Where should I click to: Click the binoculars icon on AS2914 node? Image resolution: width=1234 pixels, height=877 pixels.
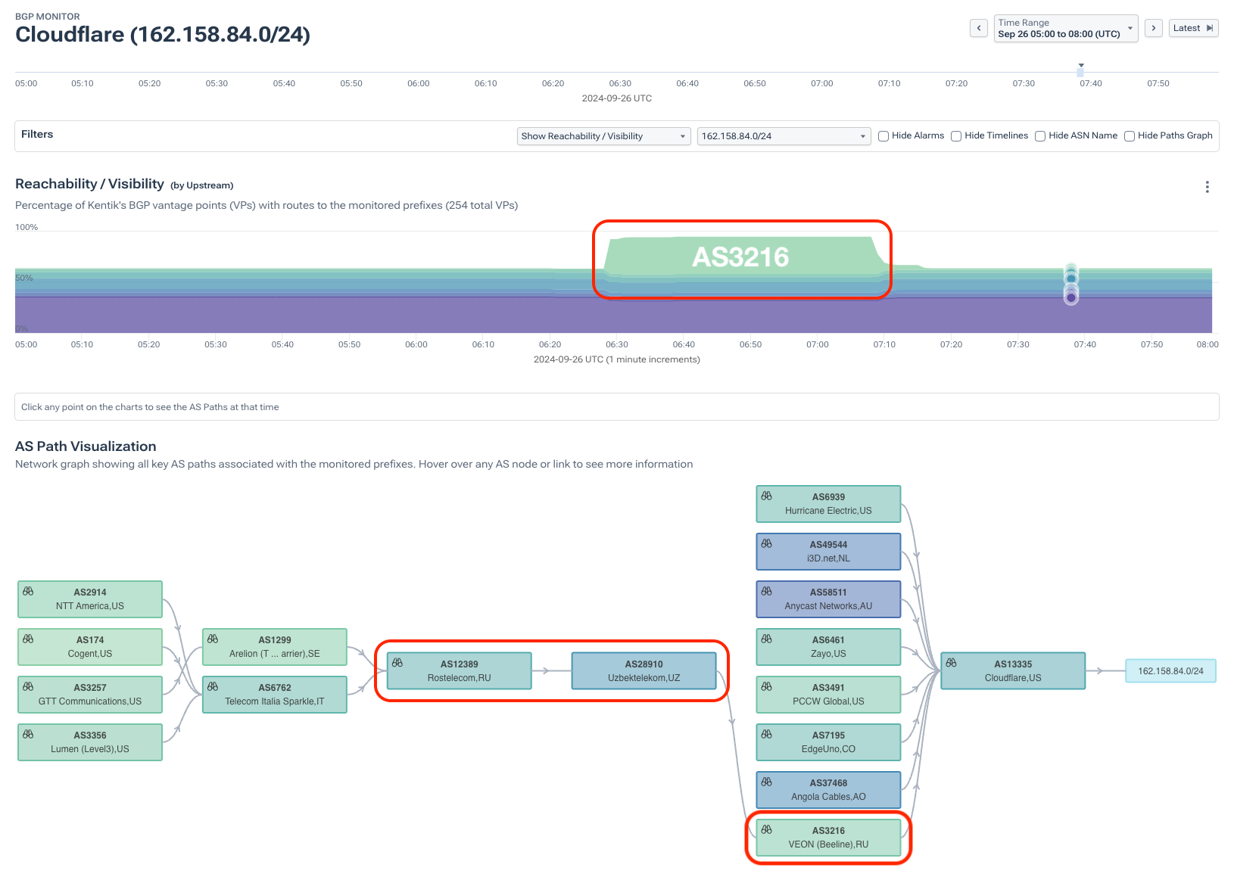28,591
